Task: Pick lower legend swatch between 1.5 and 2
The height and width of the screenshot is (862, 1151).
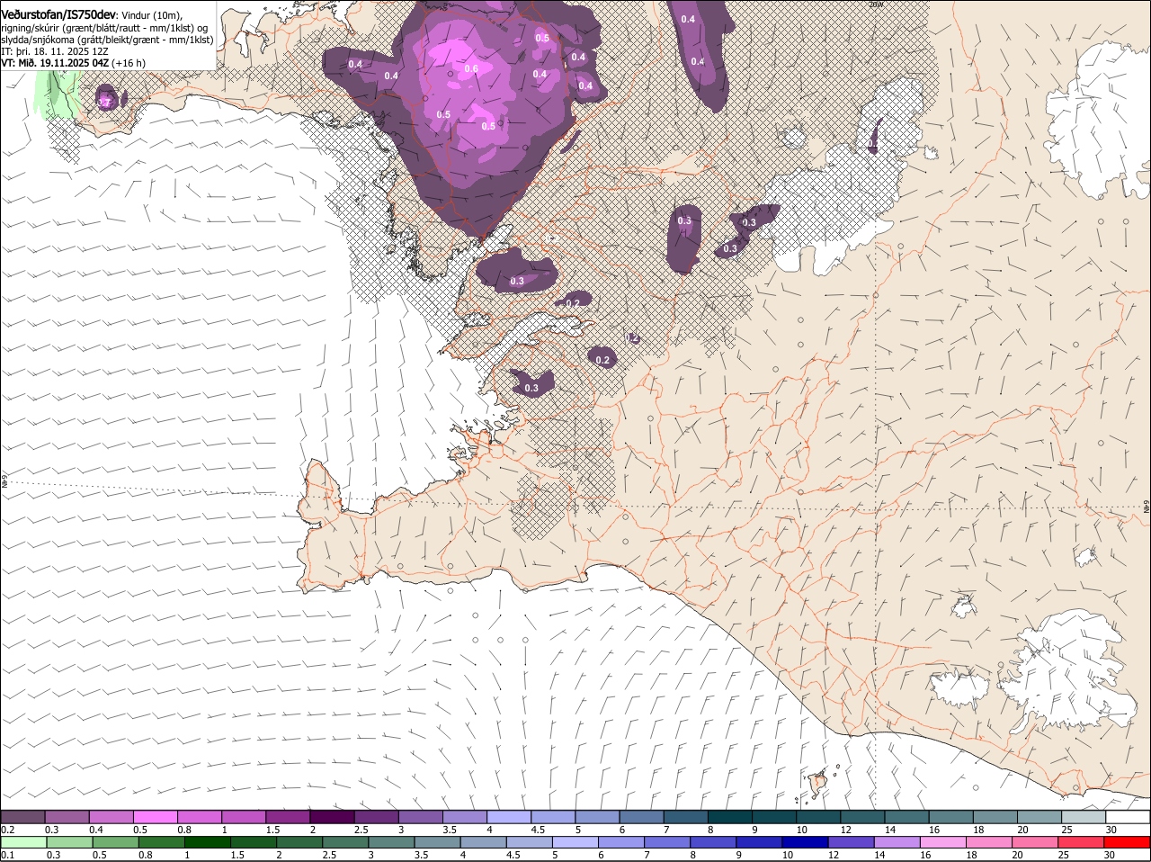Action: (x=253, y=842)
